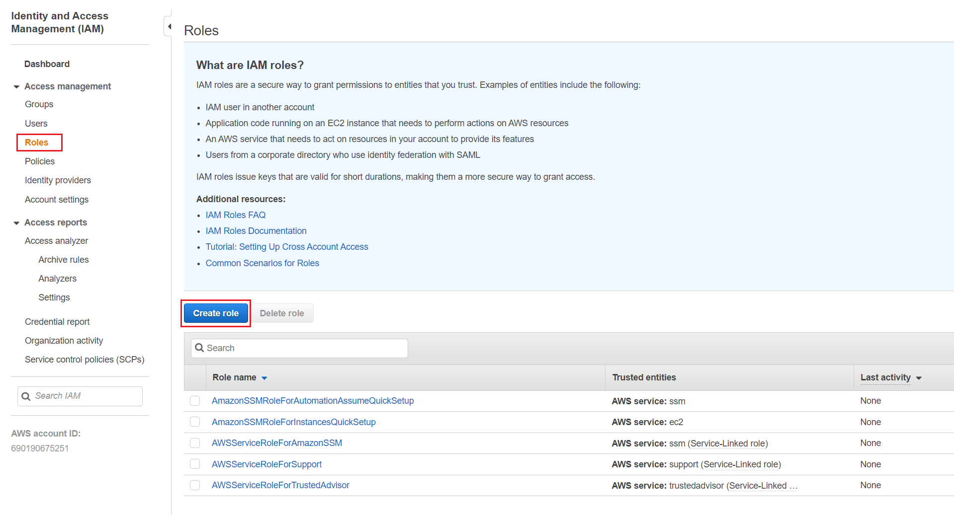Click the Search IAM input box

(x=85, y=396)
